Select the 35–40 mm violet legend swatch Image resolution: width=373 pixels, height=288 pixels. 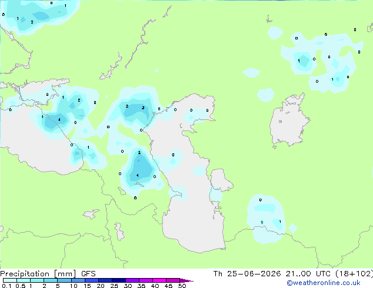tap(146, 280)
